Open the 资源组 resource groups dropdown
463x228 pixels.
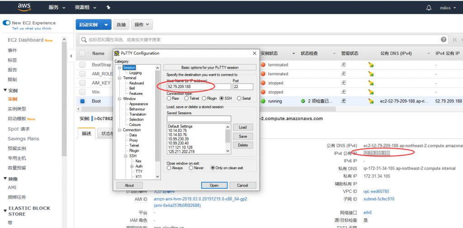[x=85, y=8]
